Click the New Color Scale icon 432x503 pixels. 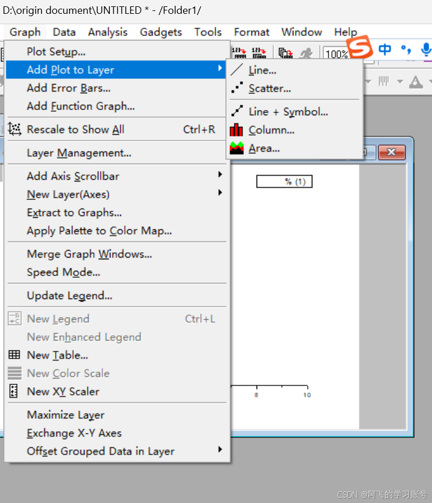point(15,373)
